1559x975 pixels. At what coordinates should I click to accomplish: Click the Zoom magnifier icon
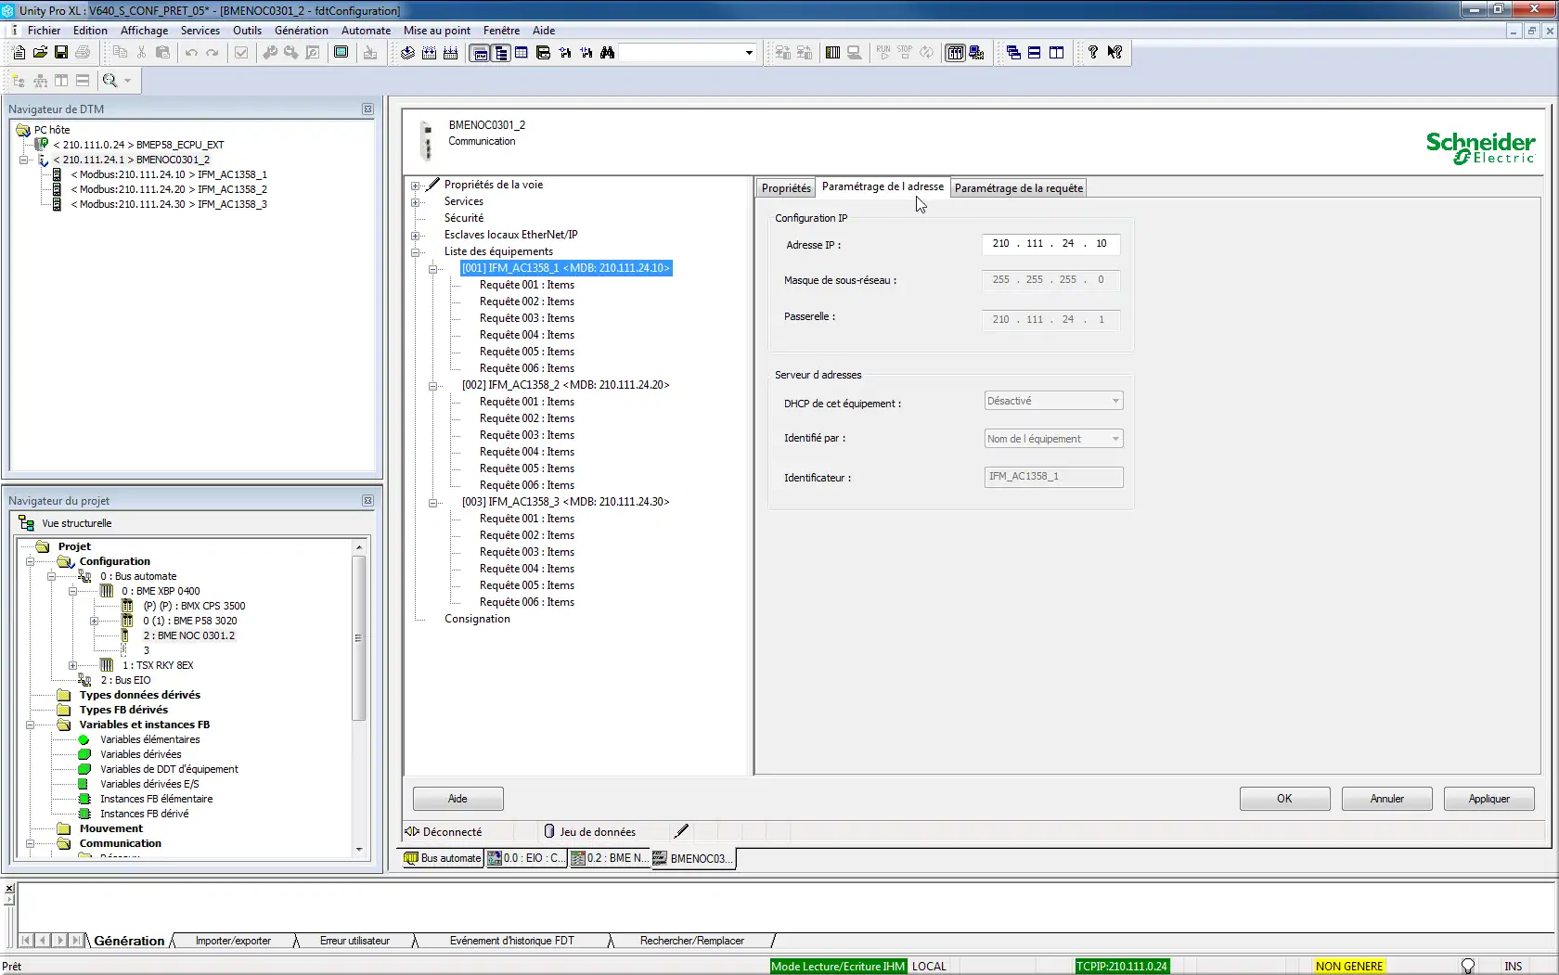pos(110,81)
